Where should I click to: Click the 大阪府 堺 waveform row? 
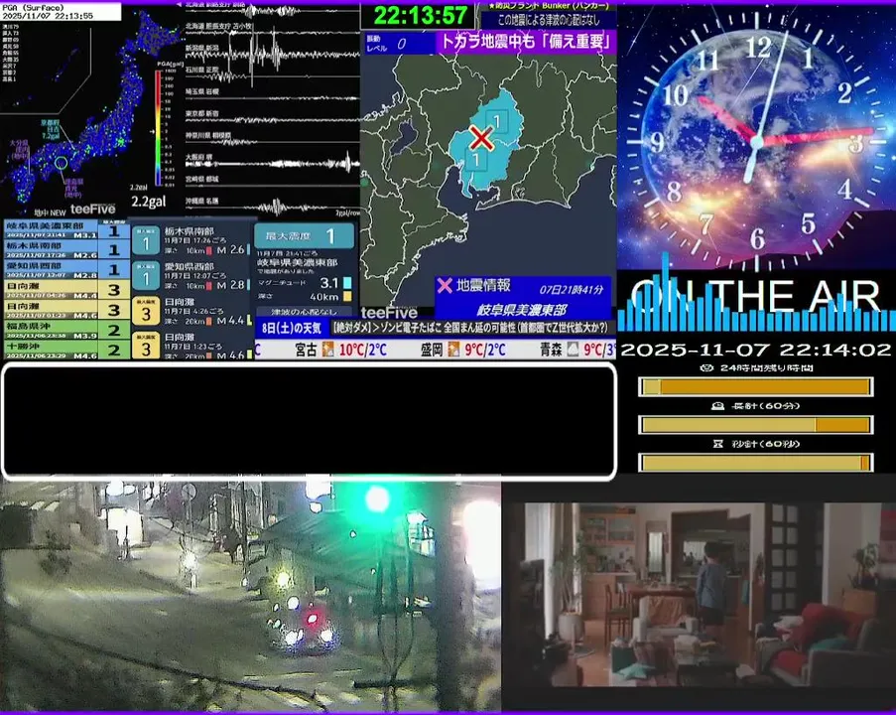point(272,161)
